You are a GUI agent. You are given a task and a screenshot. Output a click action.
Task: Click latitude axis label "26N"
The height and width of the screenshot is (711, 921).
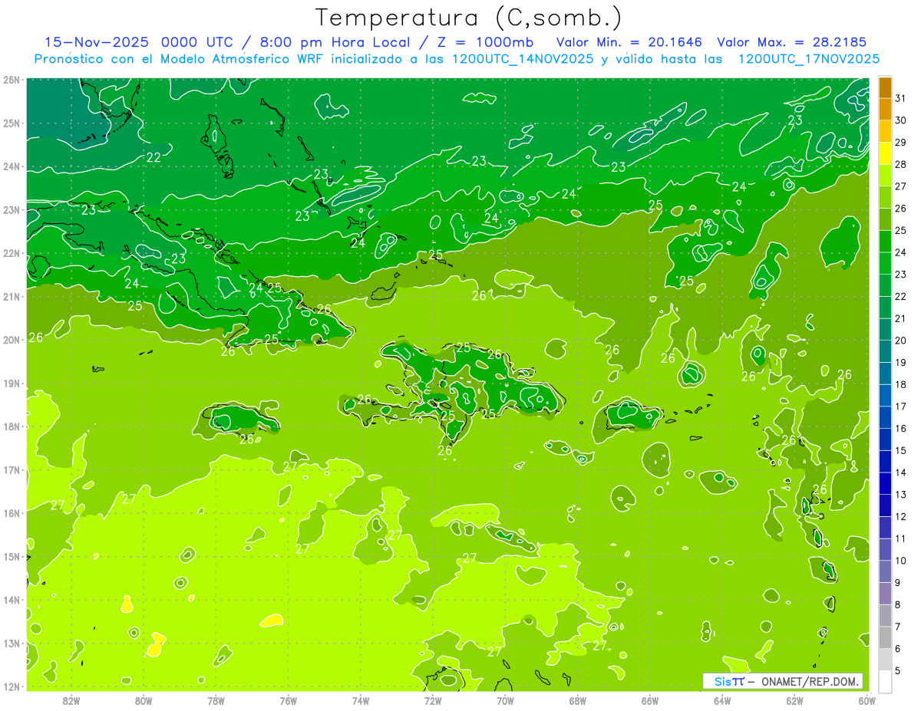coord(11,80)
